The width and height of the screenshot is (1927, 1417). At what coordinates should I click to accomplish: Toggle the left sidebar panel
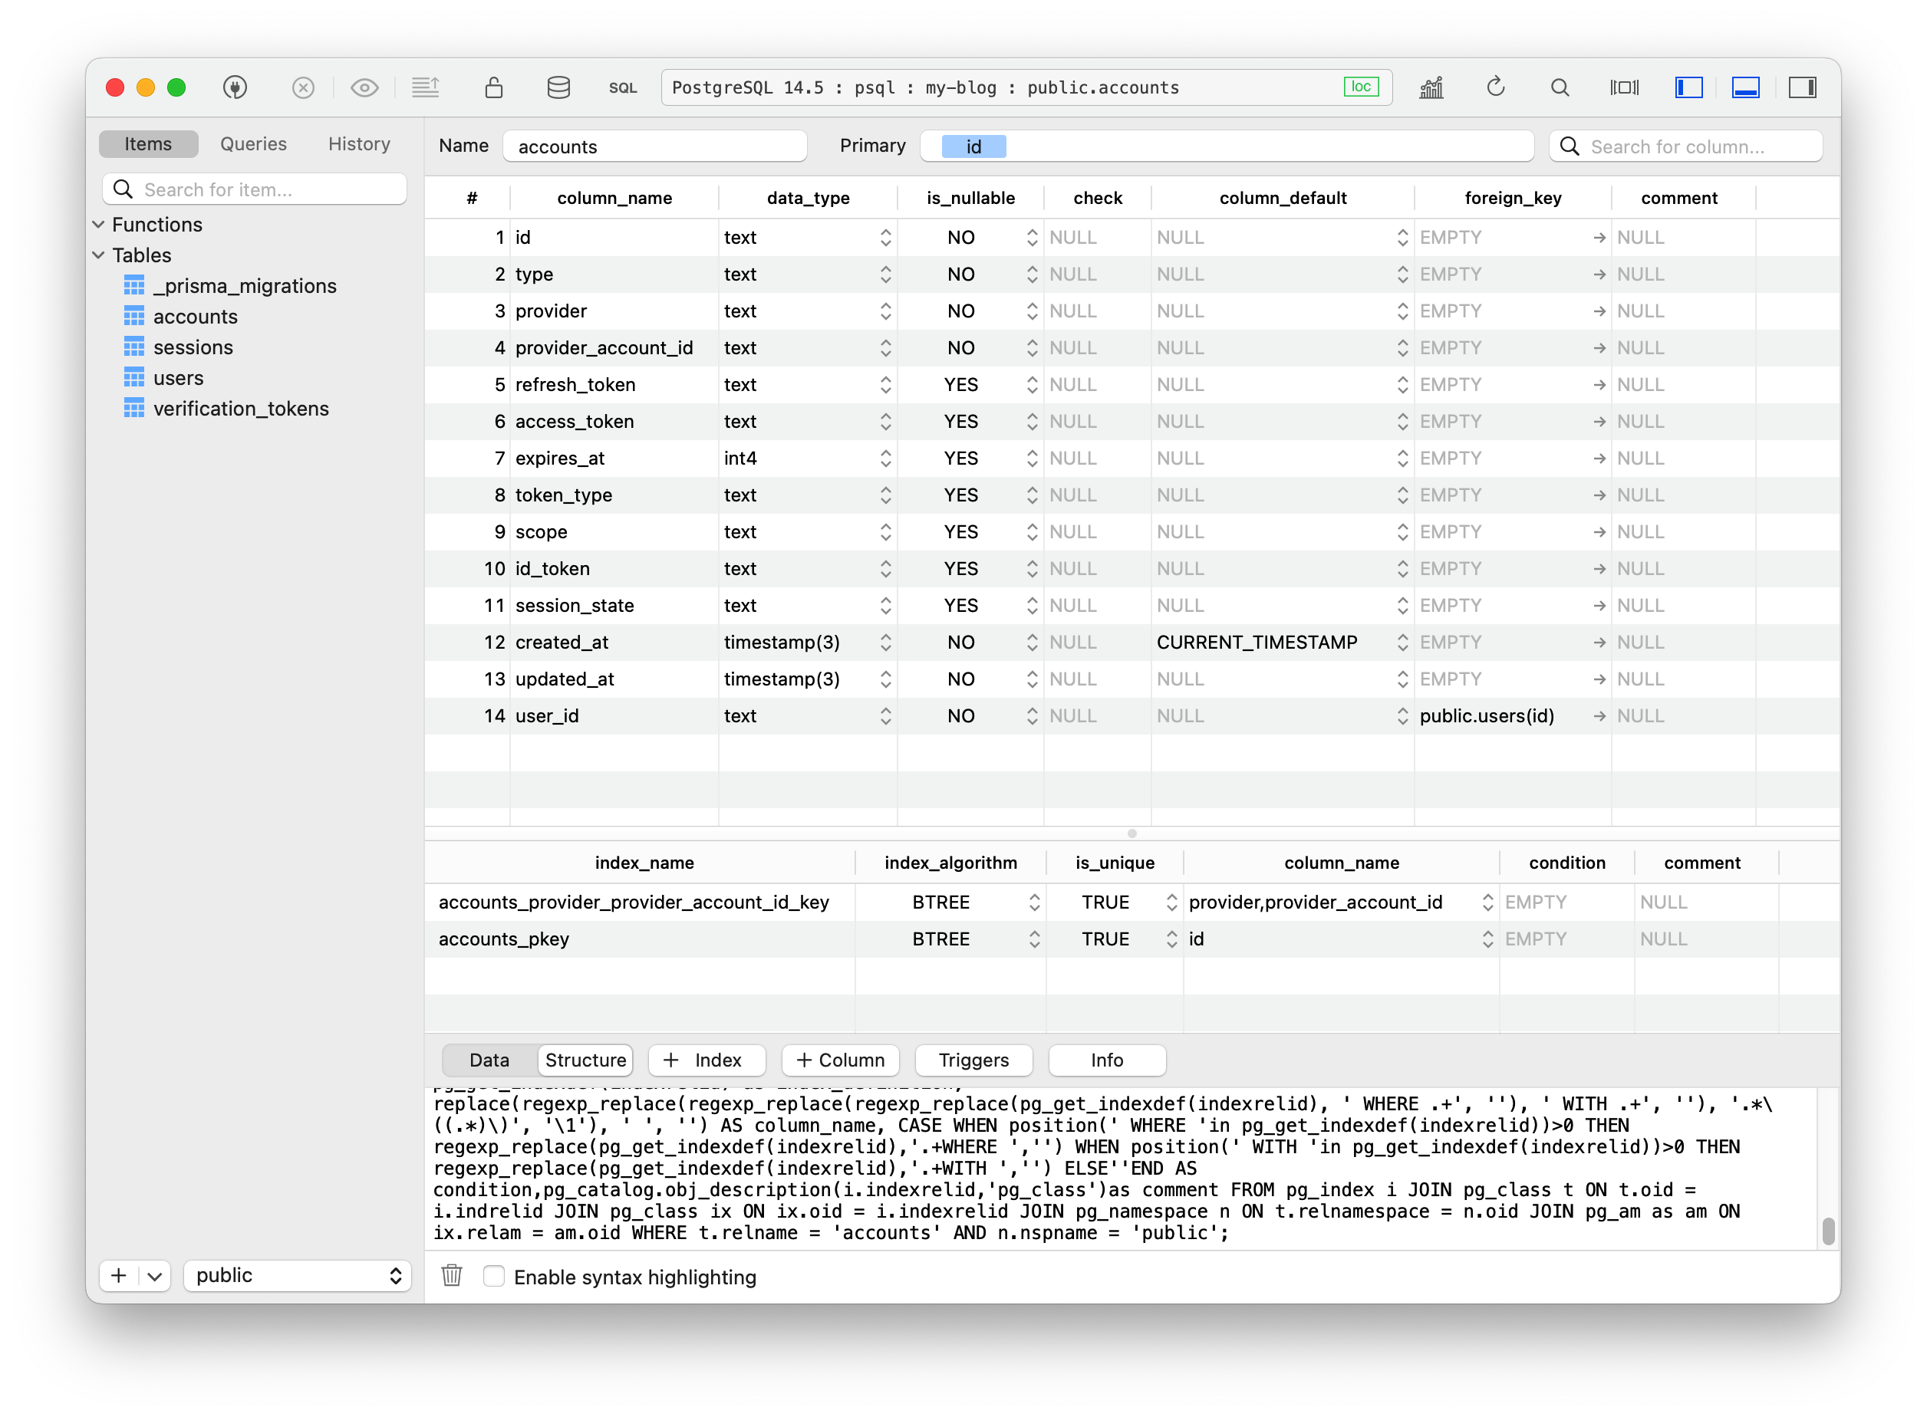(x=1688, y=87)
